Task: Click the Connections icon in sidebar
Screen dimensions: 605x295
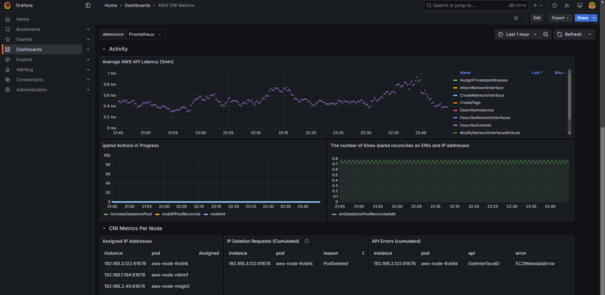Action: click(8, 80)
